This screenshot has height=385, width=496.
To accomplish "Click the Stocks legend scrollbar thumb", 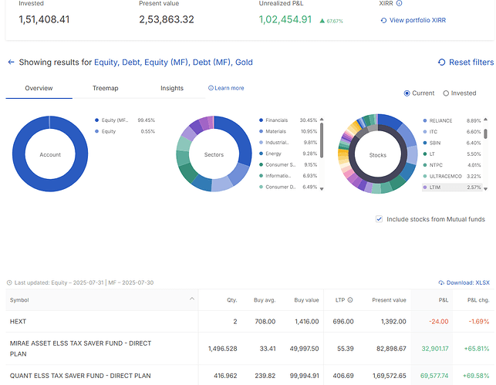I will [485, 133].
